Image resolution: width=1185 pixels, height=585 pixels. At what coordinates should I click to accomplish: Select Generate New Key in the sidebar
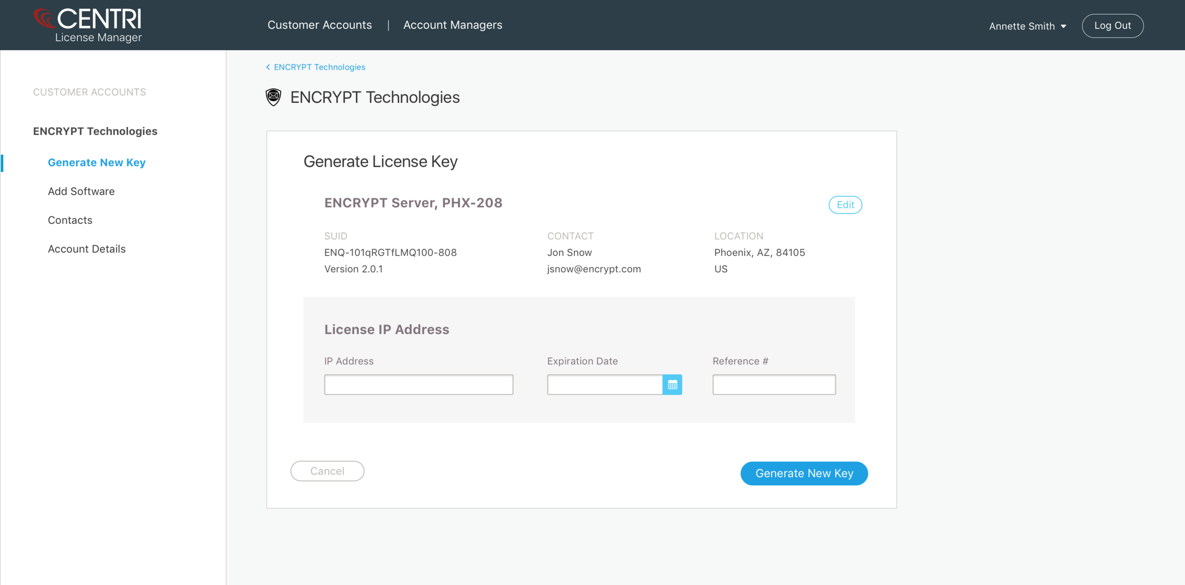tap(96, 163)
